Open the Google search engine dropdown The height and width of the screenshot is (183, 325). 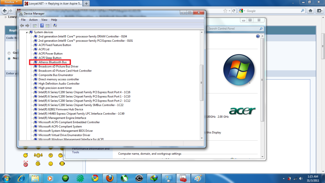(x=242, y=11)
